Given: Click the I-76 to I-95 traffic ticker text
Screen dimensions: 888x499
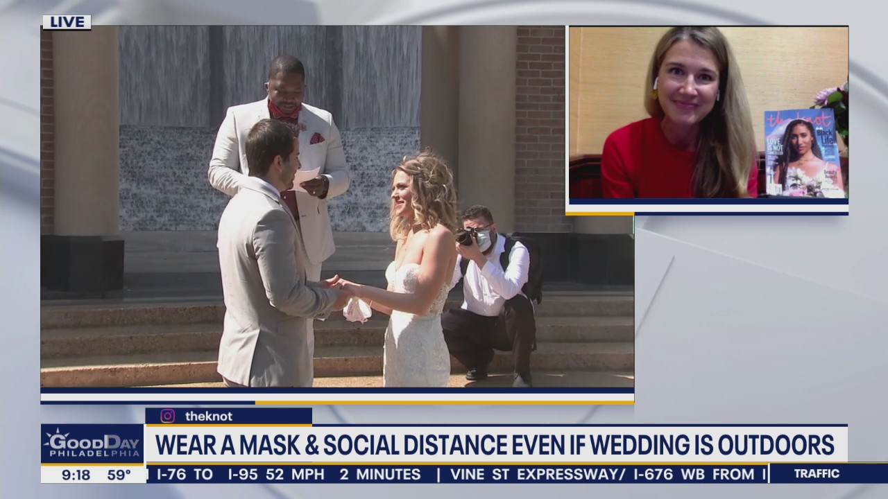Looking at the screenshot, I should click(x=289, y=475).
